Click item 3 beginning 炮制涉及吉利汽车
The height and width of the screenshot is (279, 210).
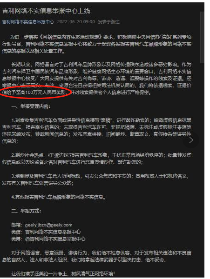(95, 179)
